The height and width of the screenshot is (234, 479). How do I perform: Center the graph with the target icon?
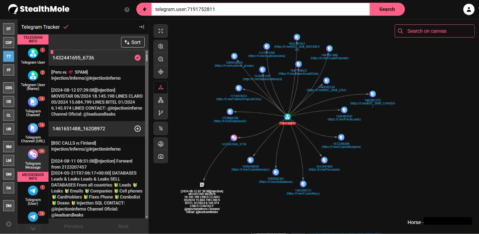[x=161, y=72]
